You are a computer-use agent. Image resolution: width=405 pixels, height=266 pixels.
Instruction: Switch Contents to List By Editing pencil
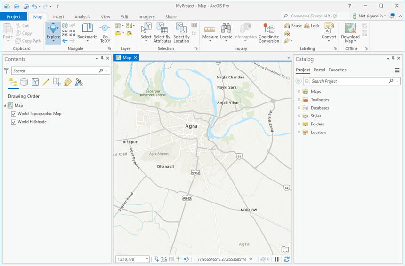[46, 82]
